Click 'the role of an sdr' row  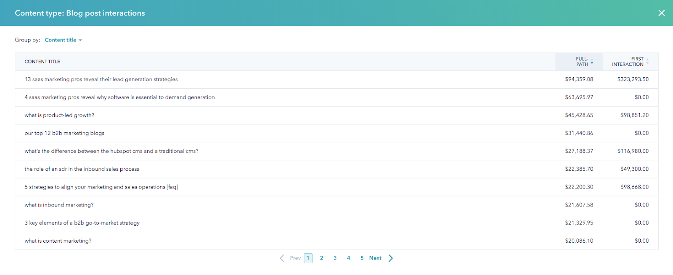[x=82, y=169]
